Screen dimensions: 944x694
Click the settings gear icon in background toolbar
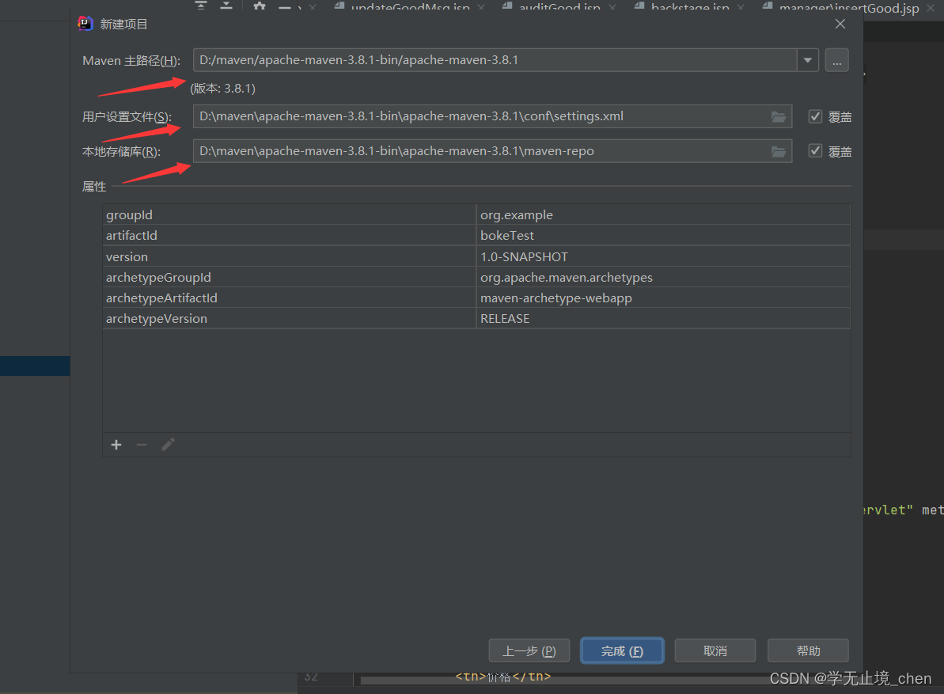260,6
